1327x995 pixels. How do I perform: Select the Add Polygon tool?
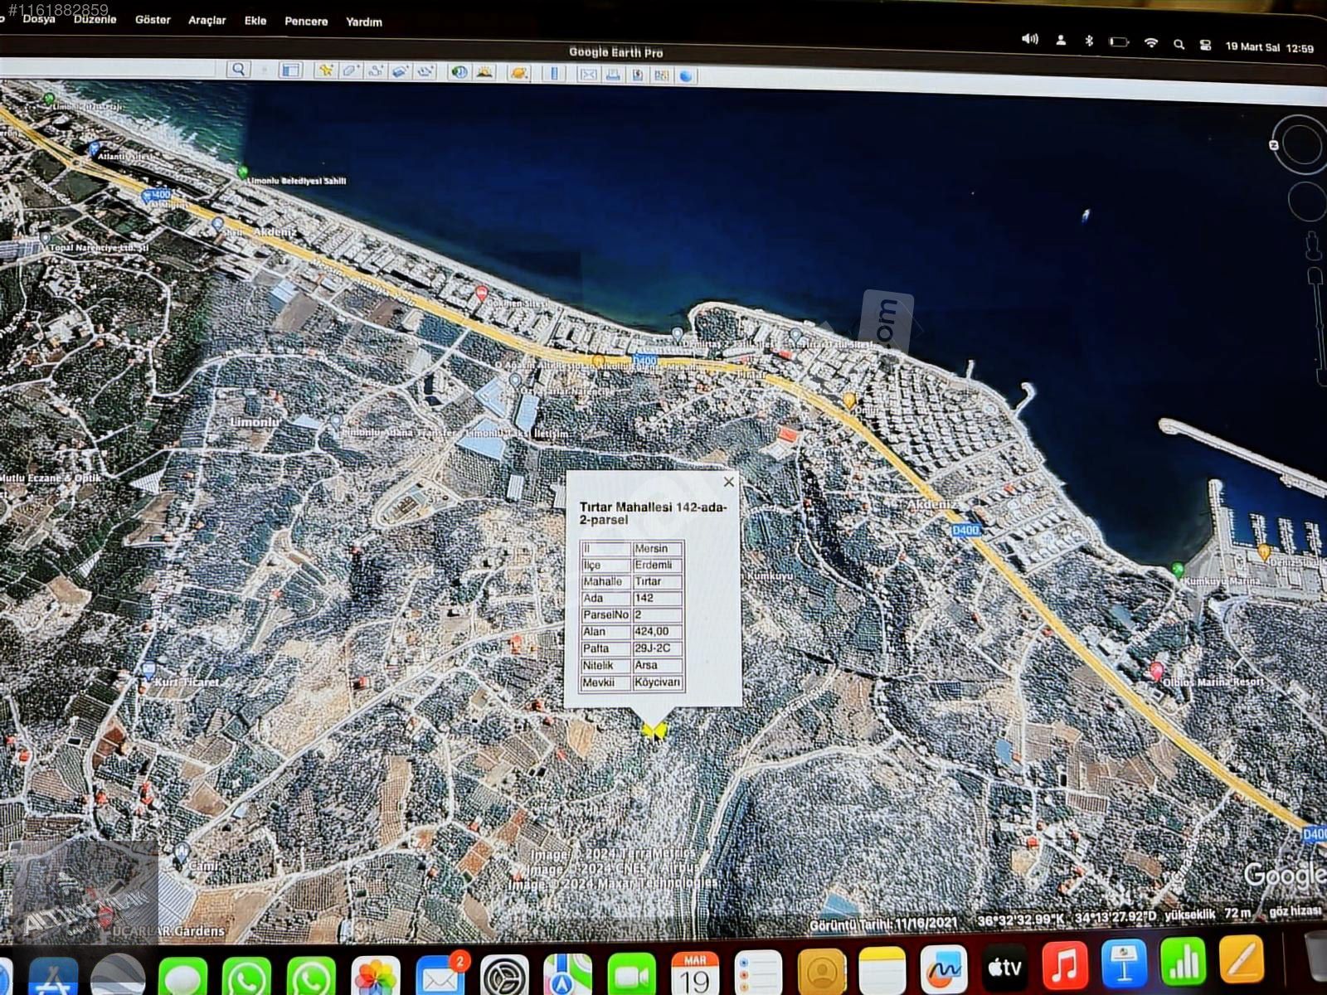pyautogui.click(x=350, y=71)
